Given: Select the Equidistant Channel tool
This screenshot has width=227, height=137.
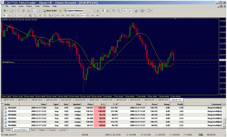Looking at the screenshot, I should (30, 15).
